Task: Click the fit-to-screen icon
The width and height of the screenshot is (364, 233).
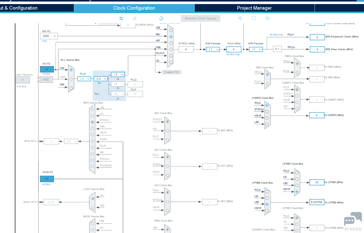Action: 254,18
